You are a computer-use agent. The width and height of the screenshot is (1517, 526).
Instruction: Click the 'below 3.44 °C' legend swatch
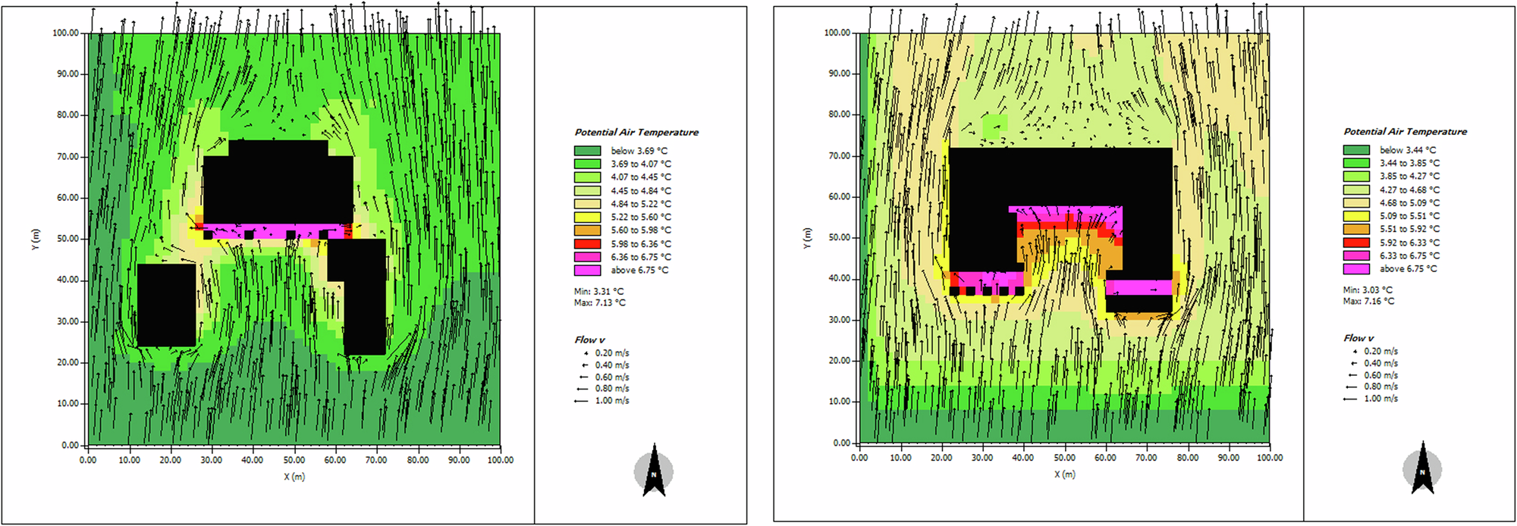coord(1356,150)
